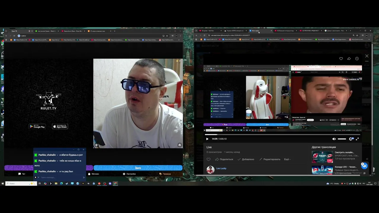Viewport: 379px width, 213px height.
Task: Open VK video quality settings gear
Action: tap(351, 139)
